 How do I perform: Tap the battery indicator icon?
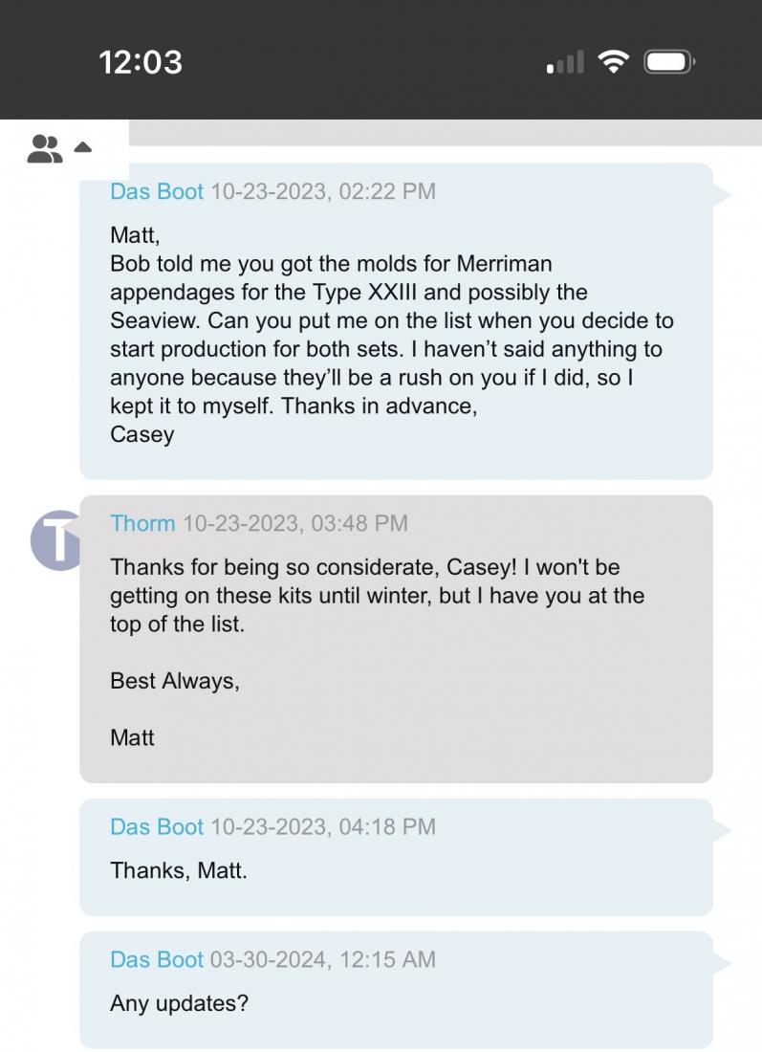[669, 62]
